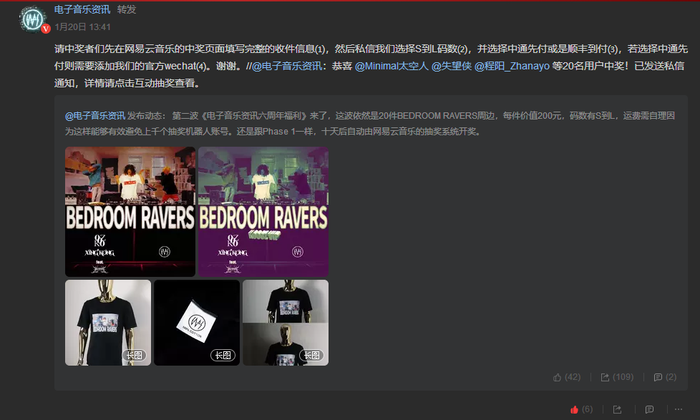The width and height of the screenshot is (700, 420).
Task: Share the quoted post with 109 reposts
Action: pos(617,377)
